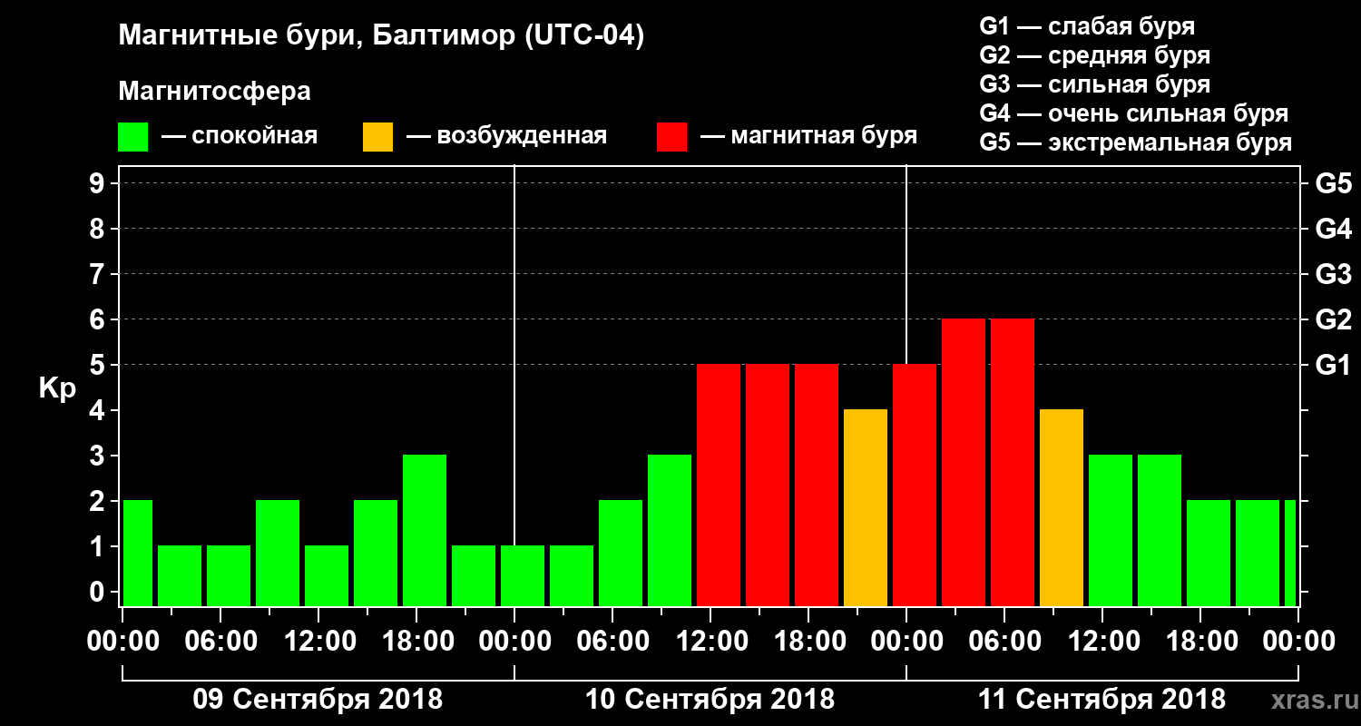1361x726 pixels.
Task: Click the green Kp 3 bar on 09 September
Action: pyautogui.click(x=425, y=531)
